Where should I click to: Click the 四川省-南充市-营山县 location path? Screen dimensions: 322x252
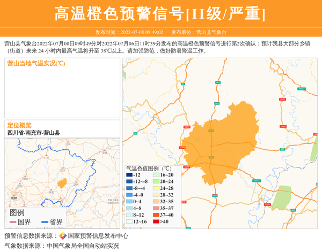[x=33, y=133]
